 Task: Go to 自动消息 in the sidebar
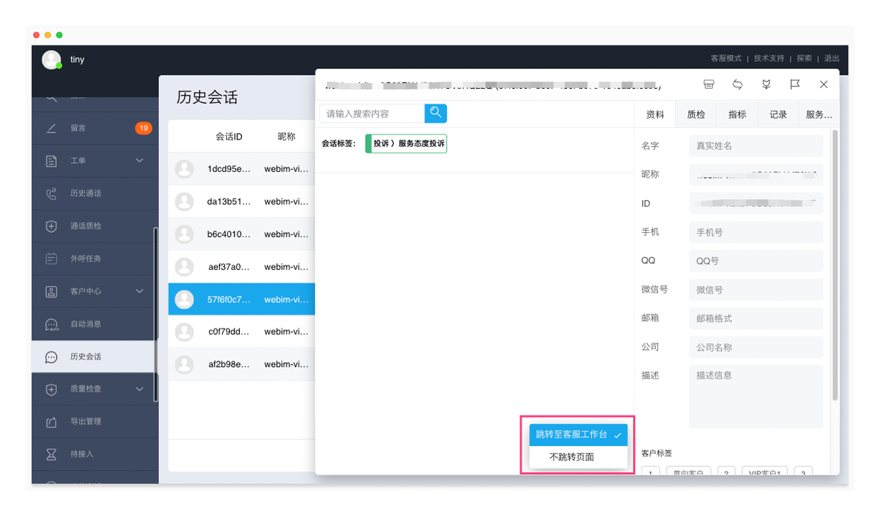85,324
